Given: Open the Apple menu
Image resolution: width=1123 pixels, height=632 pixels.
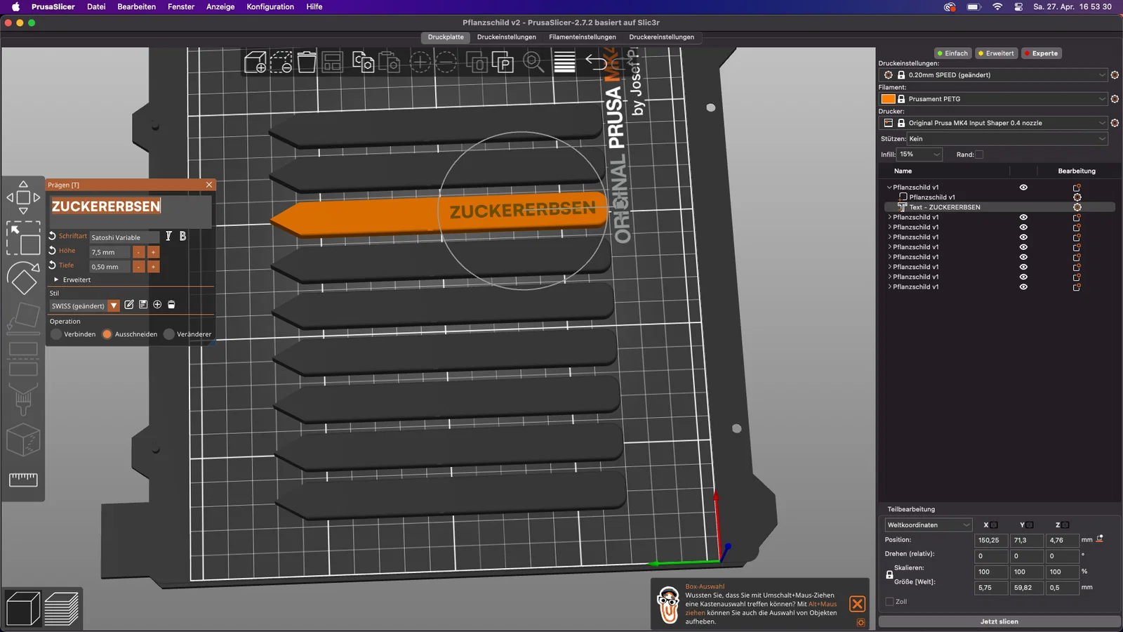Looking at the screenshot, I should coord(15,6).
